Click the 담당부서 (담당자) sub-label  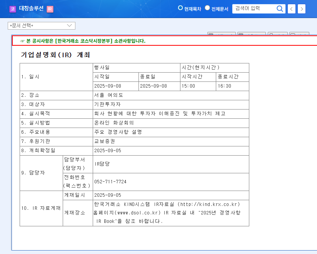[74, 164]
